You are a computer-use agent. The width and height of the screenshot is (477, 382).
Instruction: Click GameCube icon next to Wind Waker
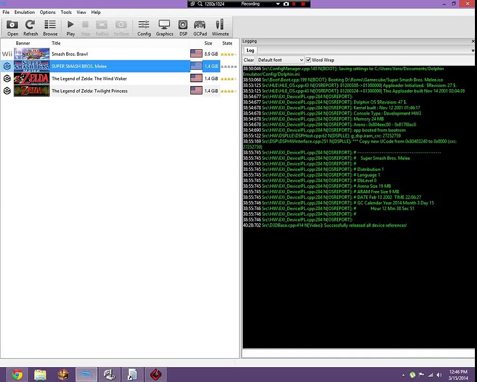pyautogui.click(x=7, y=79)
